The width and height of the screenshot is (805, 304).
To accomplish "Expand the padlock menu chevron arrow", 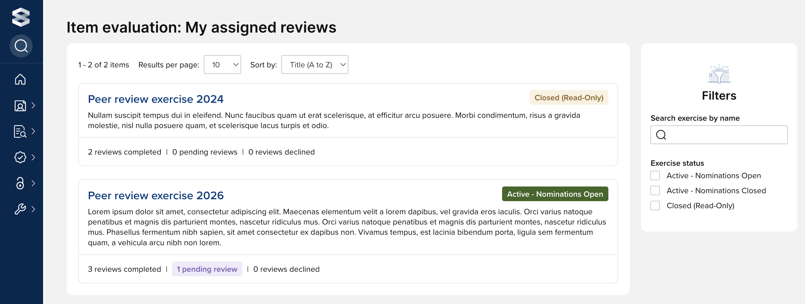I will pos(34,183).
